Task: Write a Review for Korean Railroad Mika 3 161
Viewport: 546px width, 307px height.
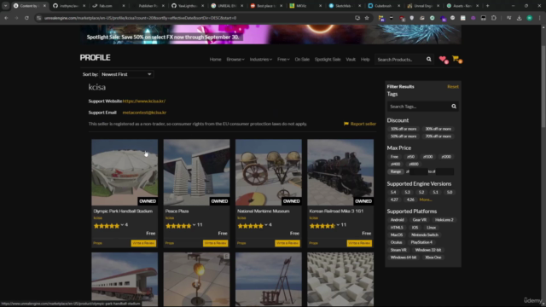Action: pyautogui.click(x=359, y=243)
